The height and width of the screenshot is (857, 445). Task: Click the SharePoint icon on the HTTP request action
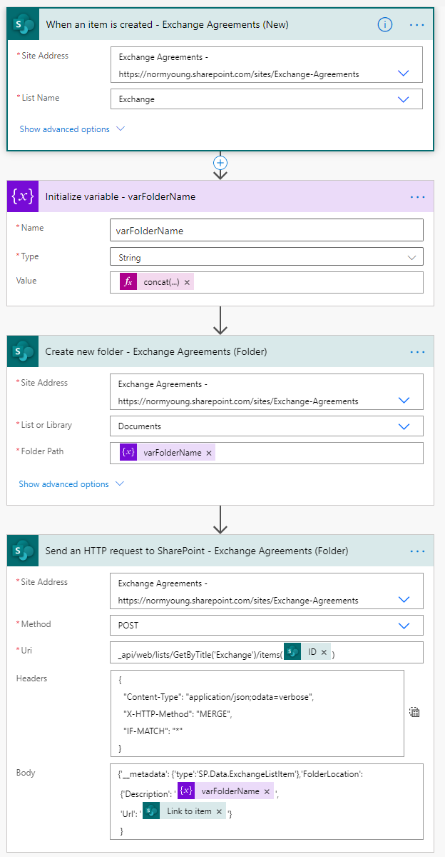tap(22, 550)
